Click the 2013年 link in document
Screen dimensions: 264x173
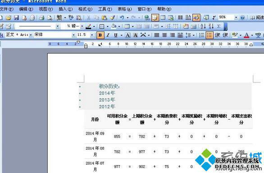coord(107,99)
